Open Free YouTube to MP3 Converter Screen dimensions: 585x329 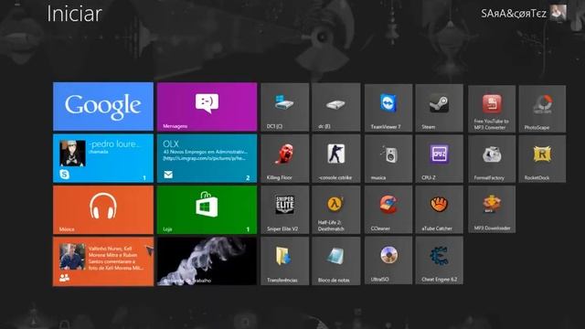pos(492,109)
